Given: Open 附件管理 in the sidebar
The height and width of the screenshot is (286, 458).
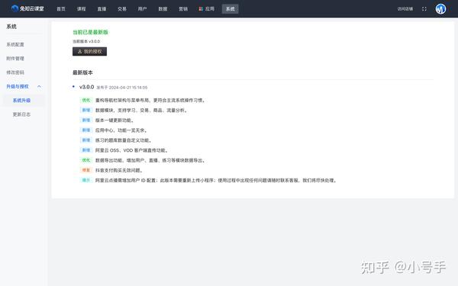Looking at the screenshot, I should pos(15,59).
